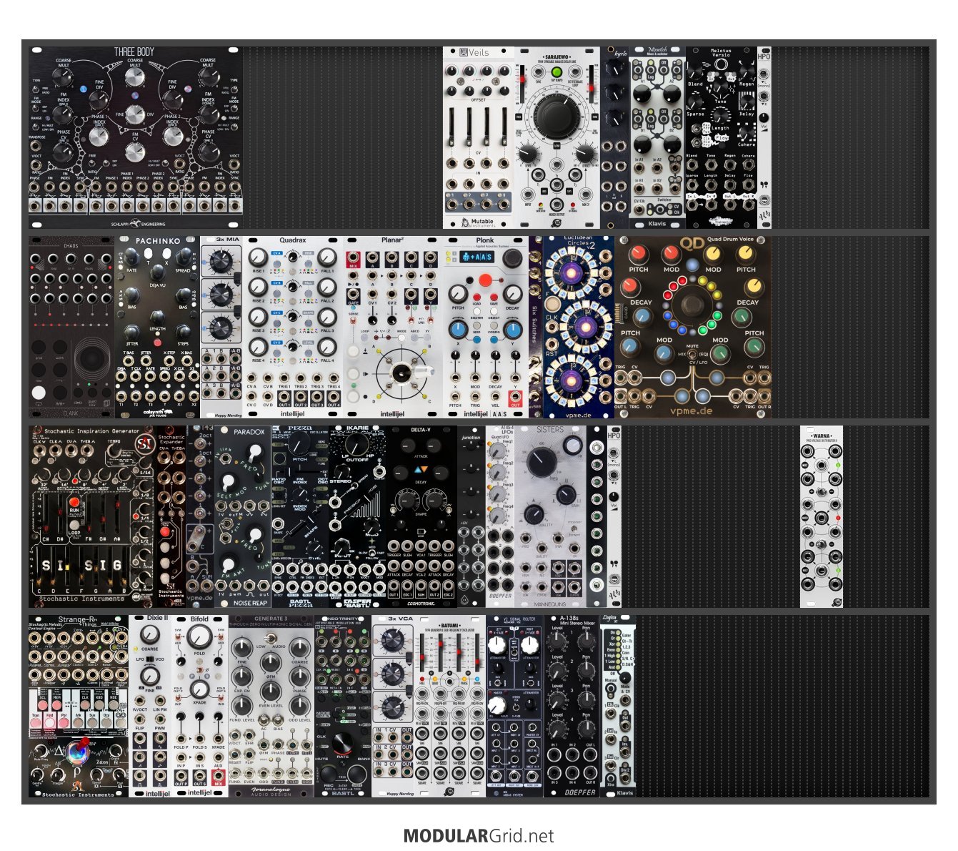Select the A-138s Mini Stereo Mixer module
The width and height of the screenshot is (958, 851).
coord(572,706)
